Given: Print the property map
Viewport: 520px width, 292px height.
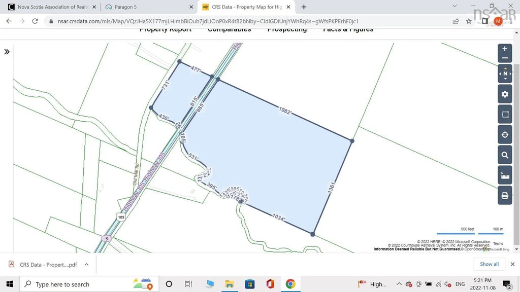Looking at the screenshot, I should [505, 195].
